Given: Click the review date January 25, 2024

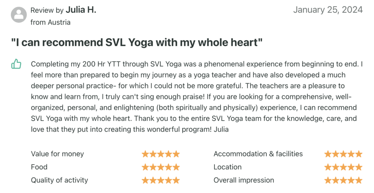Looking at the screenshot, I should coord(328,10).
